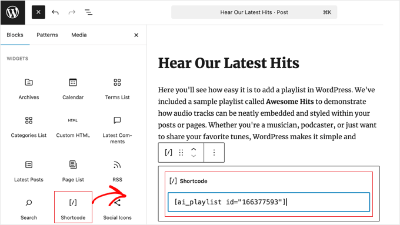Insert the Categories List block

pos(29,127)
